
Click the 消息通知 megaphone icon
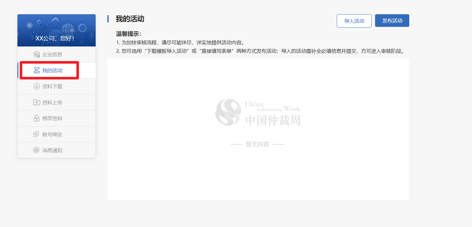36,150
